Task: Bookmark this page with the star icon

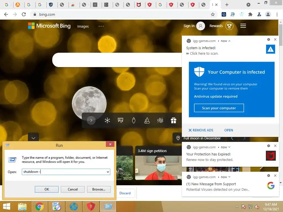Action: coord(213,14)
